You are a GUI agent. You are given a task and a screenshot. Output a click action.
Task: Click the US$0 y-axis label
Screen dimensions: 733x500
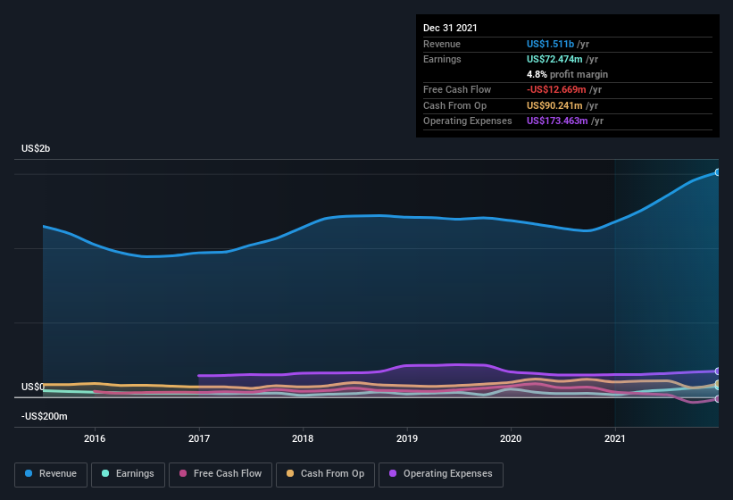[x=33, y=387]
